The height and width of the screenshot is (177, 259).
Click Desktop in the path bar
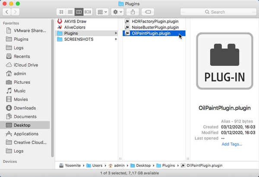[141, 165]
